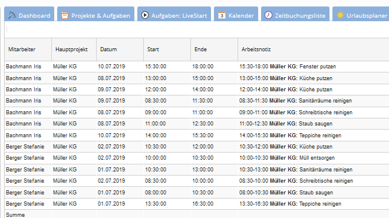
Task: Click end time 12:30:00
Action: pos(203,124)
